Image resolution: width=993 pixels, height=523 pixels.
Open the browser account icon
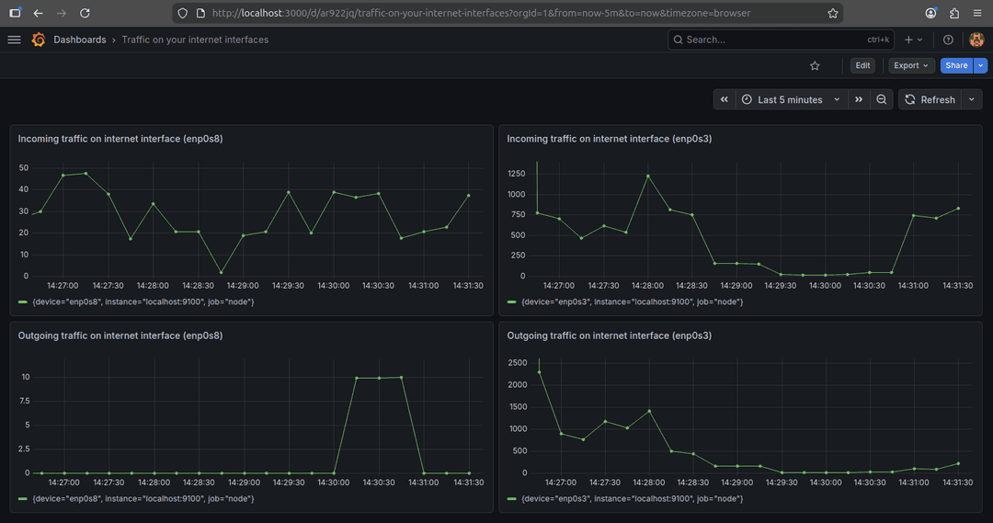pos(930,13)
